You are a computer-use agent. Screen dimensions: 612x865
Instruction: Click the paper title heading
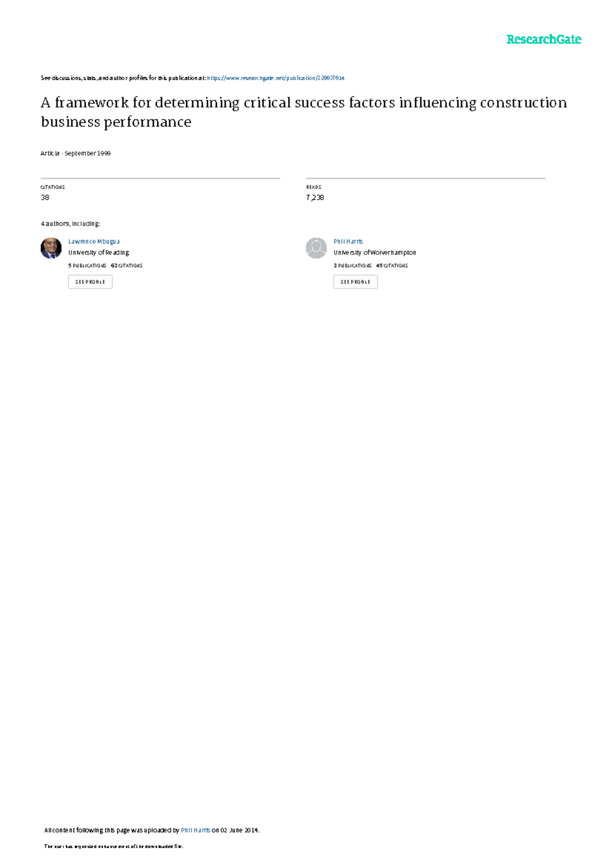pos(304,112)
